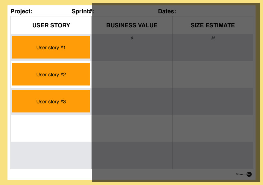Click the Sprint# field label

[83, 11]
